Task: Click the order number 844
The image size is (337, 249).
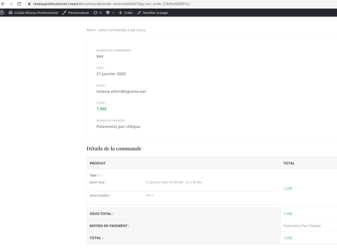Action: (100, 56)
